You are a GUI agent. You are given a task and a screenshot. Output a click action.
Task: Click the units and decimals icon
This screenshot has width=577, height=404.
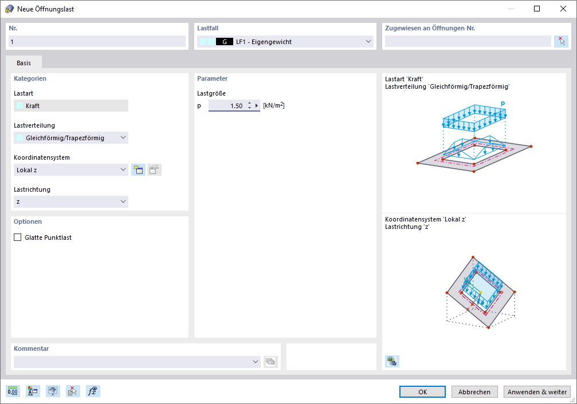[13, 391]
